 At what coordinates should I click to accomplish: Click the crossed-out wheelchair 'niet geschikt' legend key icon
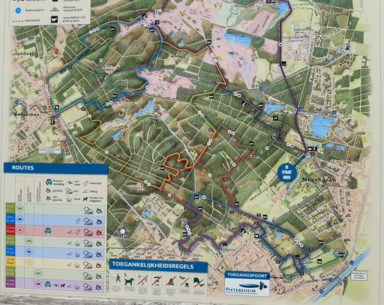pos(48,198)
